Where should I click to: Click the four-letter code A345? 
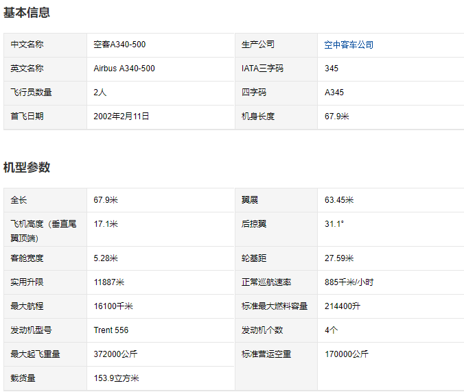[x=334, y=92]
